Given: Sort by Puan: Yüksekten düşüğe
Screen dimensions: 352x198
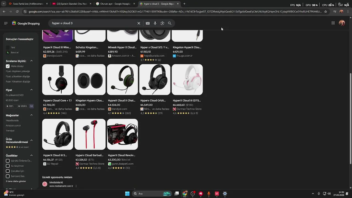Looking at the screenshot, I should tap(18, 82).
